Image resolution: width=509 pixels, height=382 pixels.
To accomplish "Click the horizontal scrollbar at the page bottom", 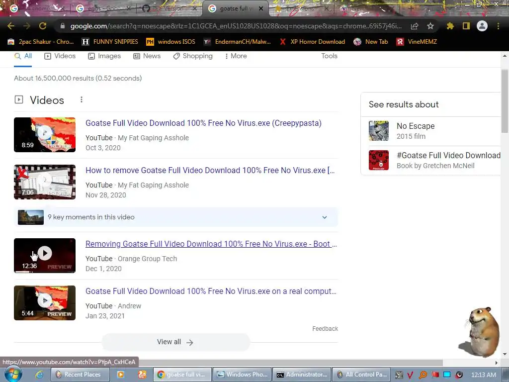I will click(x=291, y=363).
